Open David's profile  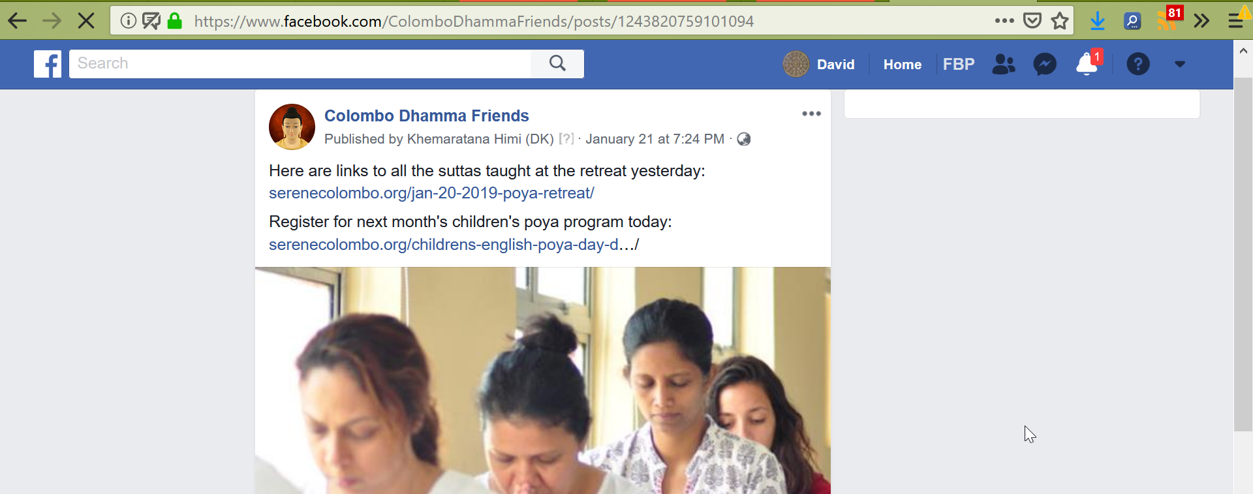[819, 64]
